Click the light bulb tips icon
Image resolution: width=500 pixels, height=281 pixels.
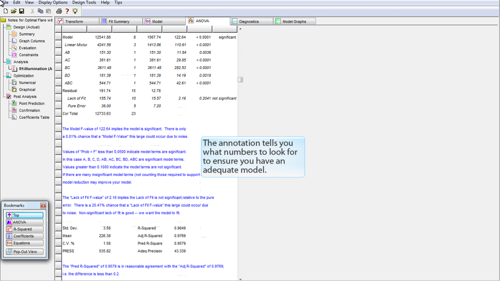(75, 11)
